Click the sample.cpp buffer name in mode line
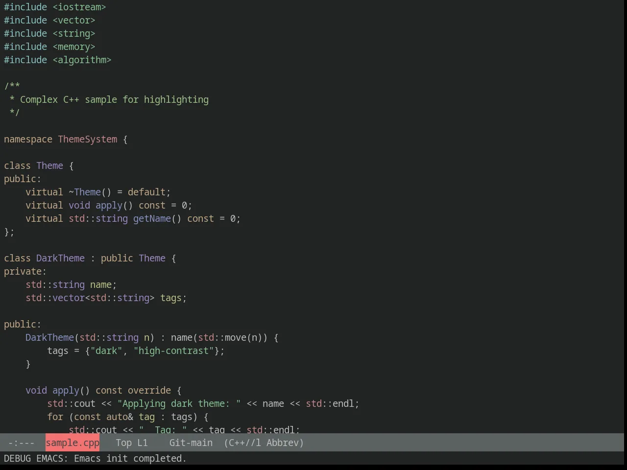This screenshot has width=627, height=470. (72, 443)
